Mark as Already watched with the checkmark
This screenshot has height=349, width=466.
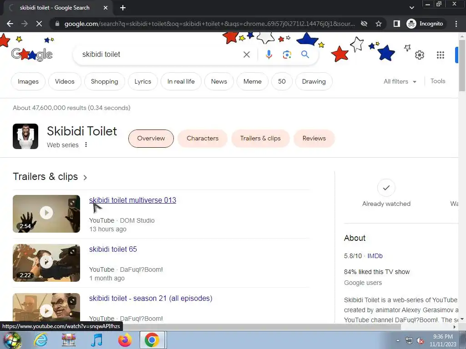coord(386,188)
